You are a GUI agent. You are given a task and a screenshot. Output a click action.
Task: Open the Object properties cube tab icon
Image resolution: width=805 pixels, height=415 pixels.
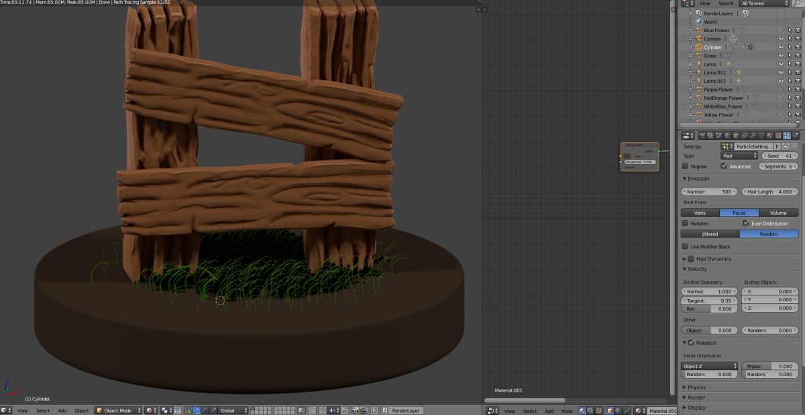736,135
